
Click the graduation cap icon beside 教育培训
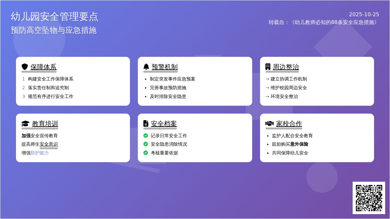pos(25,124)
